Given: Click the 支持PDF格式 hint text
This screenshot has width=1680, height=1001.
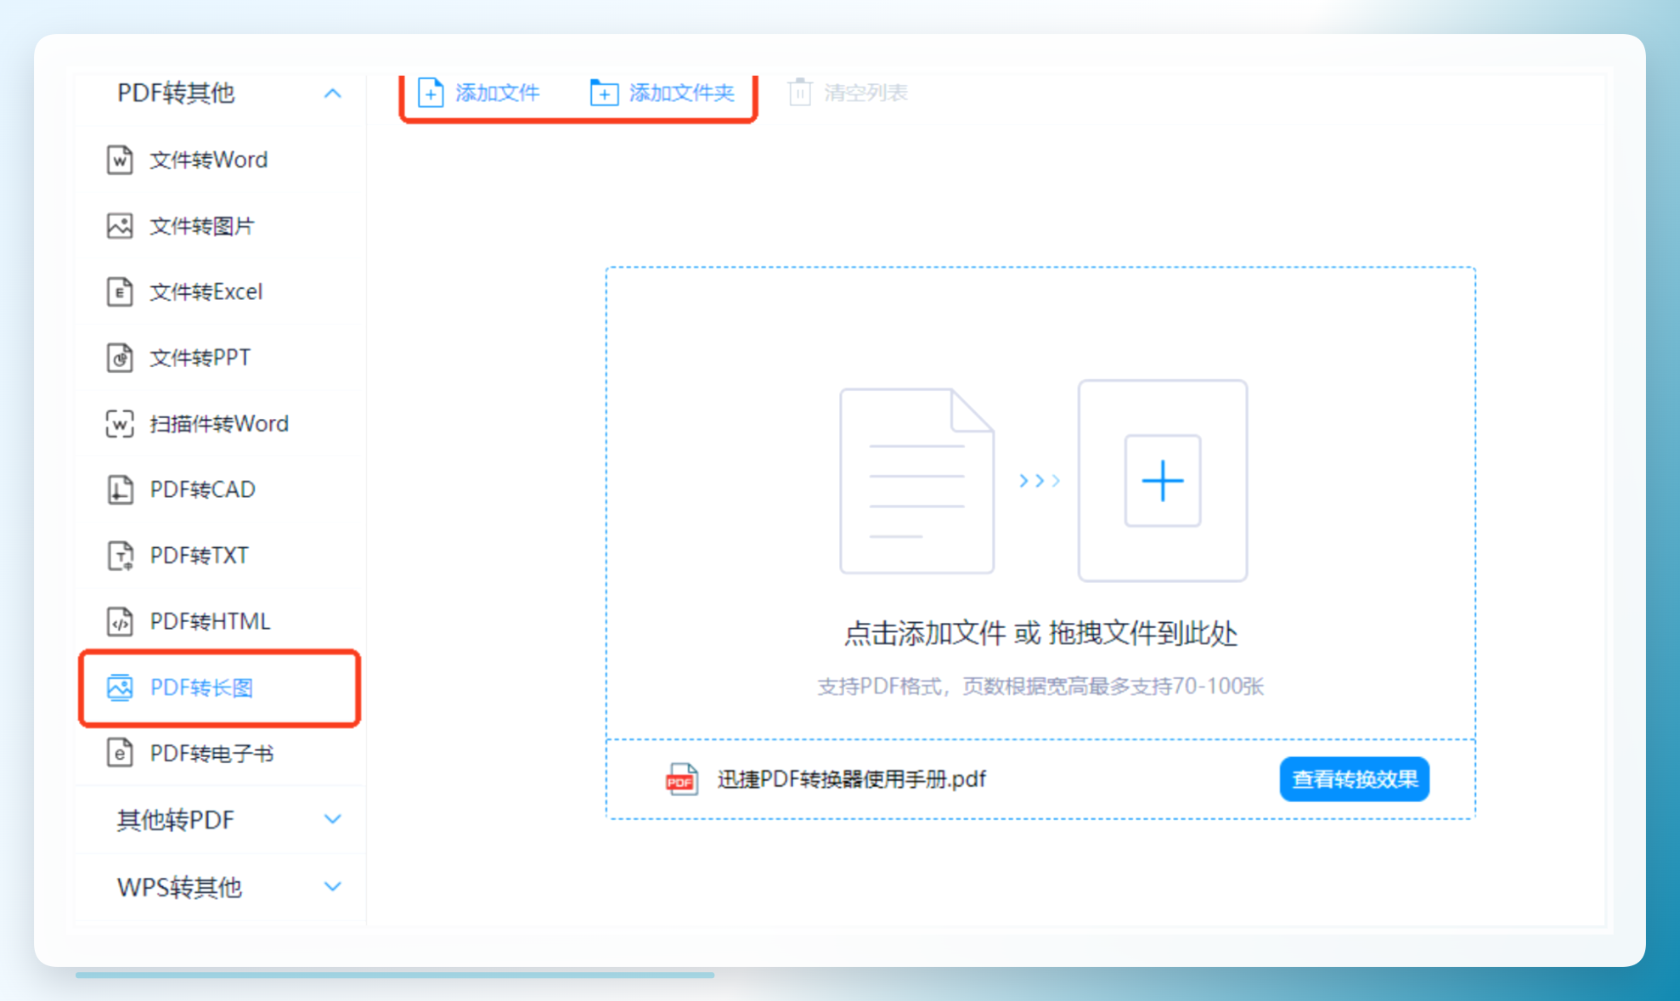Looking at the screenshot, I should pyautogui.click(x=1040, y=686).
